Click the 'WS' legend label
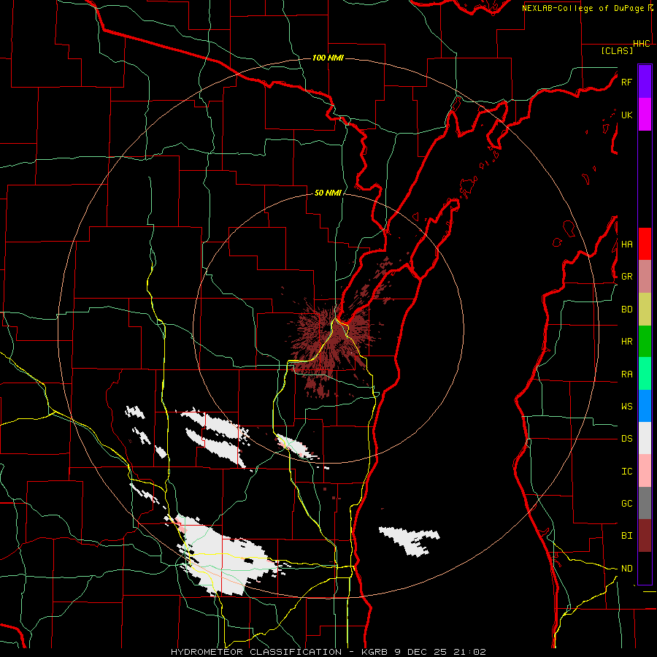This screenshot has width=657, height=657. [627, 406]
